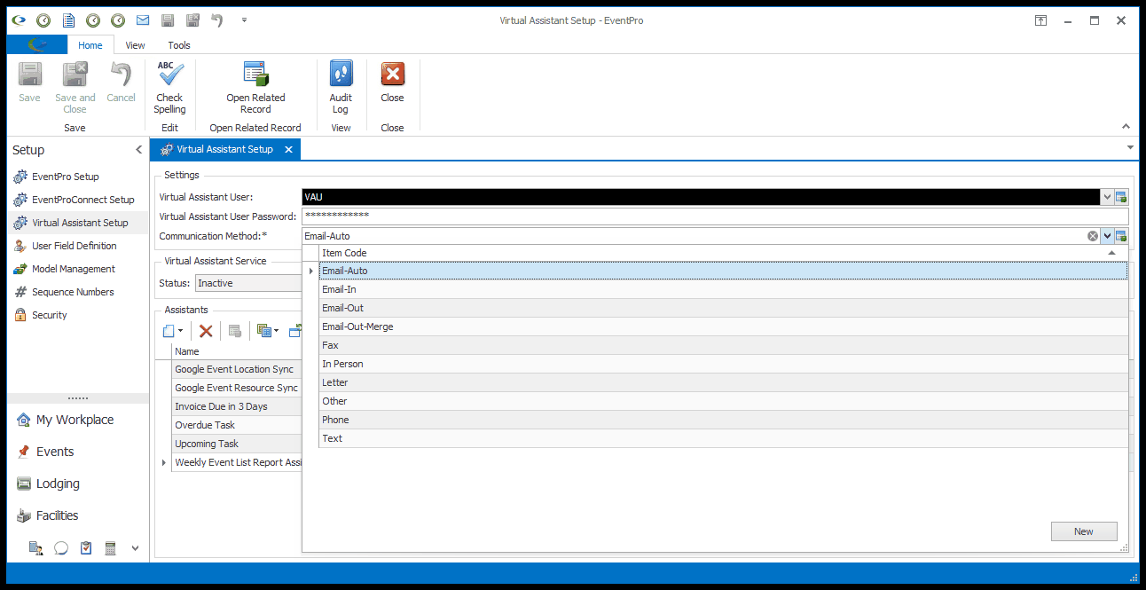Collapse the Setup navigation panel
The width and height of the screenshot is (1146, 590).
click(138, 150)
